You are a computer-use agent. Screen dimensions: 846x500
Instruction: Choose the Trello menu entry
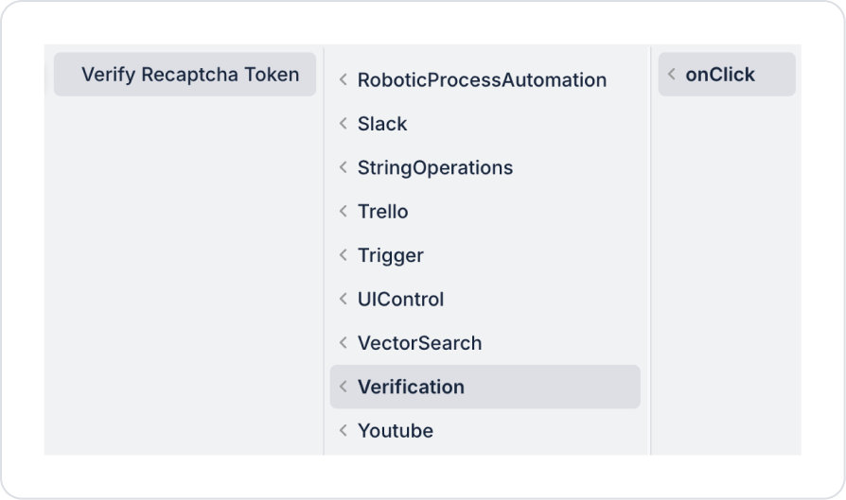[382, 212]
